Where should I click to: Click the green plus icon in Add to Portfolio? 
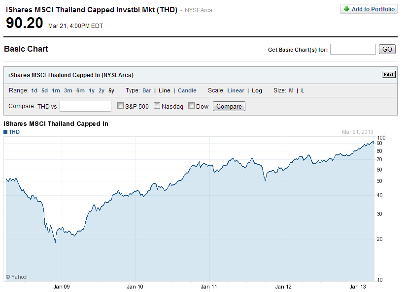(x=346, y=9)
